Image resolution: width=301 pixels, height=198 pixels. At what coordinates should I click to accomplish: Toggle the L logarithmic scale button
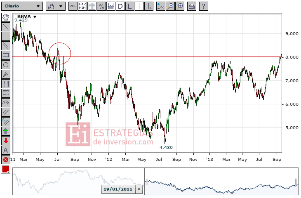point(130,6)
